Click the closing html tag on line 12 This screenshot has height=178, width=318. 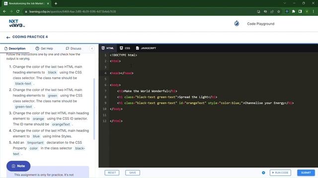[x=116, y=121]
